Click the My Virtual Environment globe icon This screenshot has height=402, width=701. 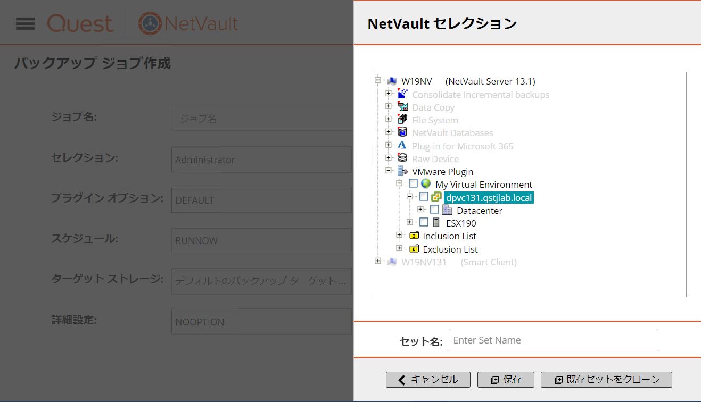pos(426,184)
